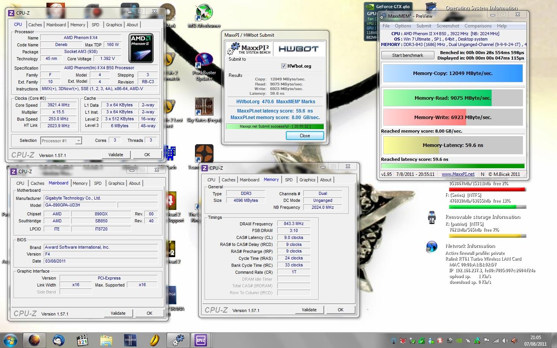Image resolution: width=557 pixels, height=348 pixels.
Task: Click the N button in MaxxMEM² status bar
Action: (x=482, y=174)
